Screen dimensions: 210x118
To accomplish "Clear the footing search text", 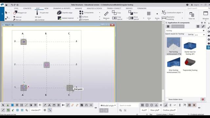I will pyautogui.click(x=203, y=30).
